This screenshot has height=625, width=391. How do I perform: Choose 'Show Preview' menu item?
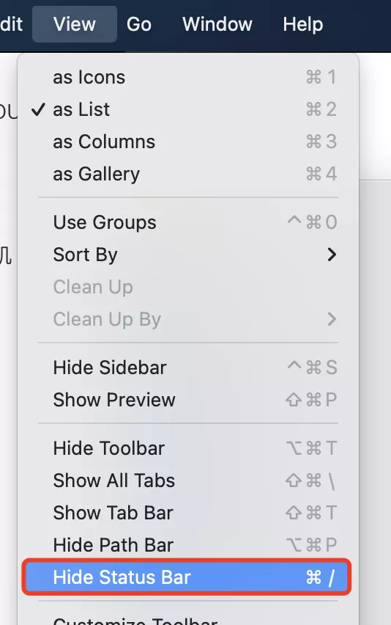[x=188, y=399]
